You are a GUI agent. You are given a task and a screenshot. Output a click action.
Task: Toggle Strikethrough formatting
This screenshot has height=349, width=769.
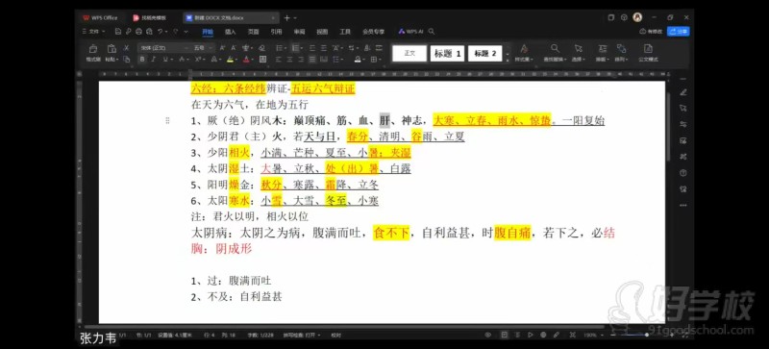click(x=182, y=60)
